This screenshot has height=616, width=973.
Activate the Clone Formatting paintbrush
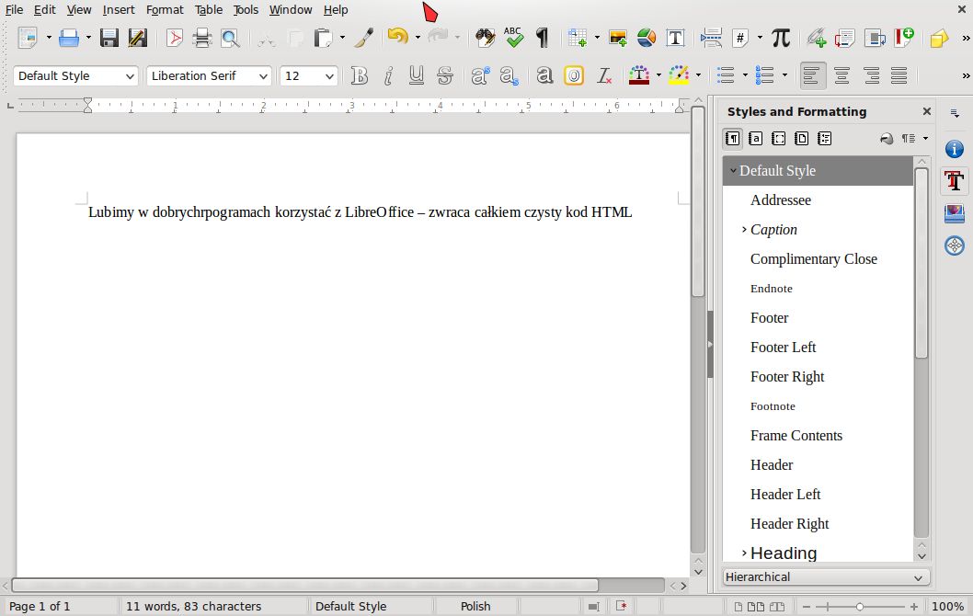[x=364, y=39]
